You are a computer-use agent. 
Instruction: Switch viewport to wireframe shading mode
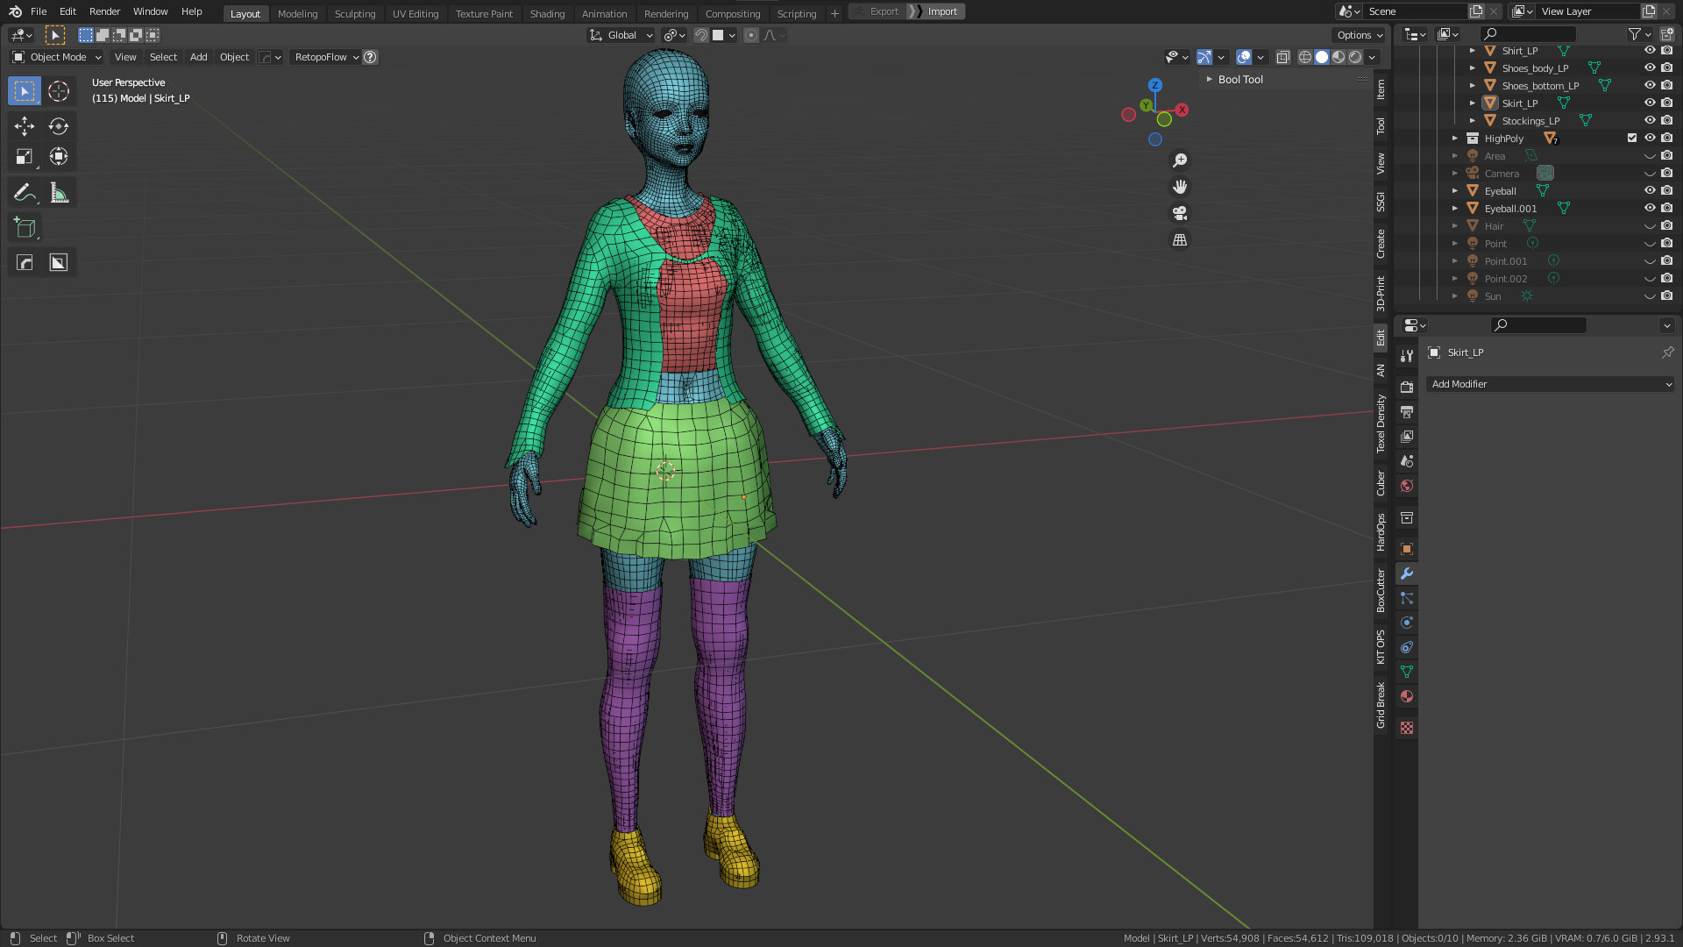point(1306,57)
